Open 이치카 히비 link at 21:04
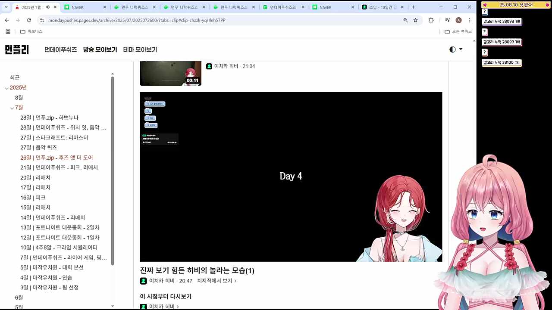Image resolution: width=552 pixels, height=310 pixels. pos(226,66)
